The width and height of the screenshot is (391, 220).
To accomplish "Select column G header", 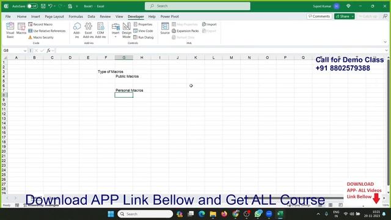I will click(x=124, y=57).
